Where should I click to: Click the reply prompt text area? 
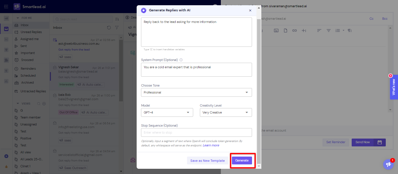(196, 32)
